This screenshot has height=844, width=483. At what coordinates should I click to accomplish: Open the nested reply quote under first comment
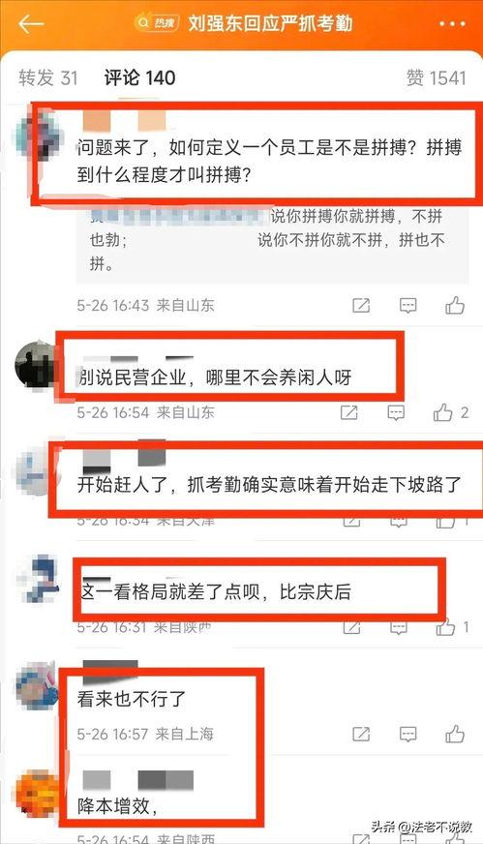[x=272, y=241]
